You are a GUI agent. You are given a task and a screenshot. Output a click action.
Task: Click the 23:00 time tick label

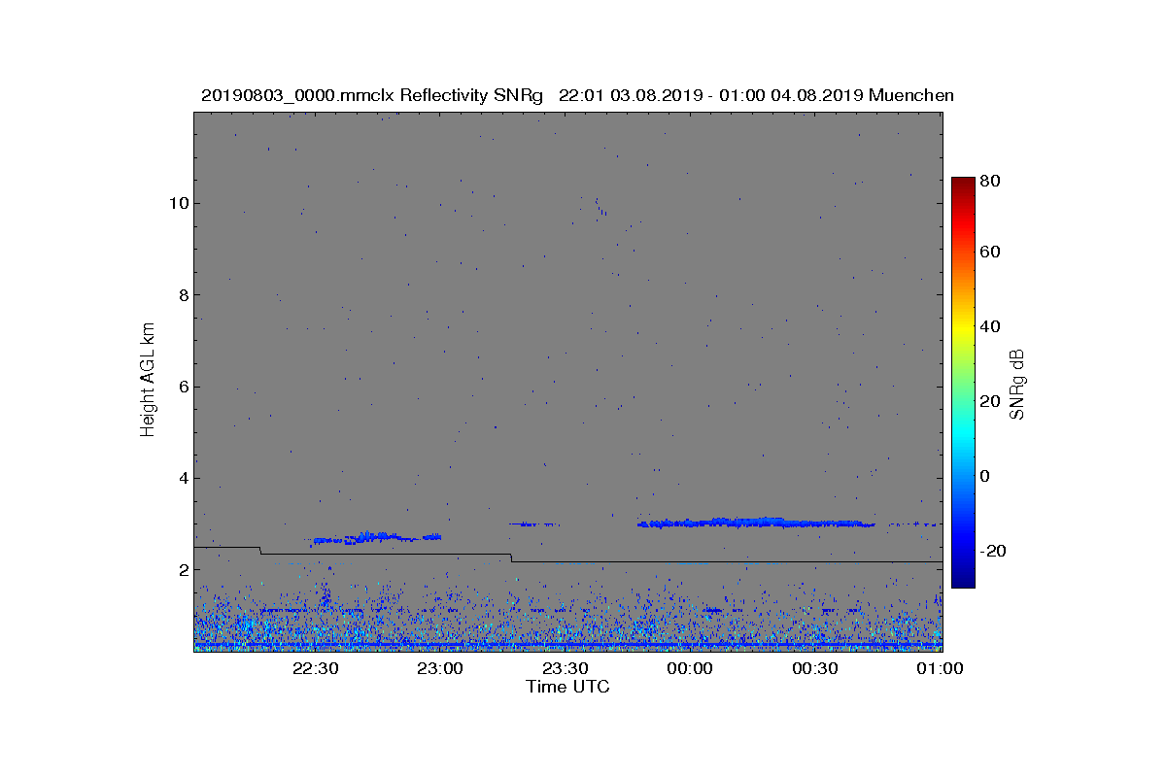440,668
